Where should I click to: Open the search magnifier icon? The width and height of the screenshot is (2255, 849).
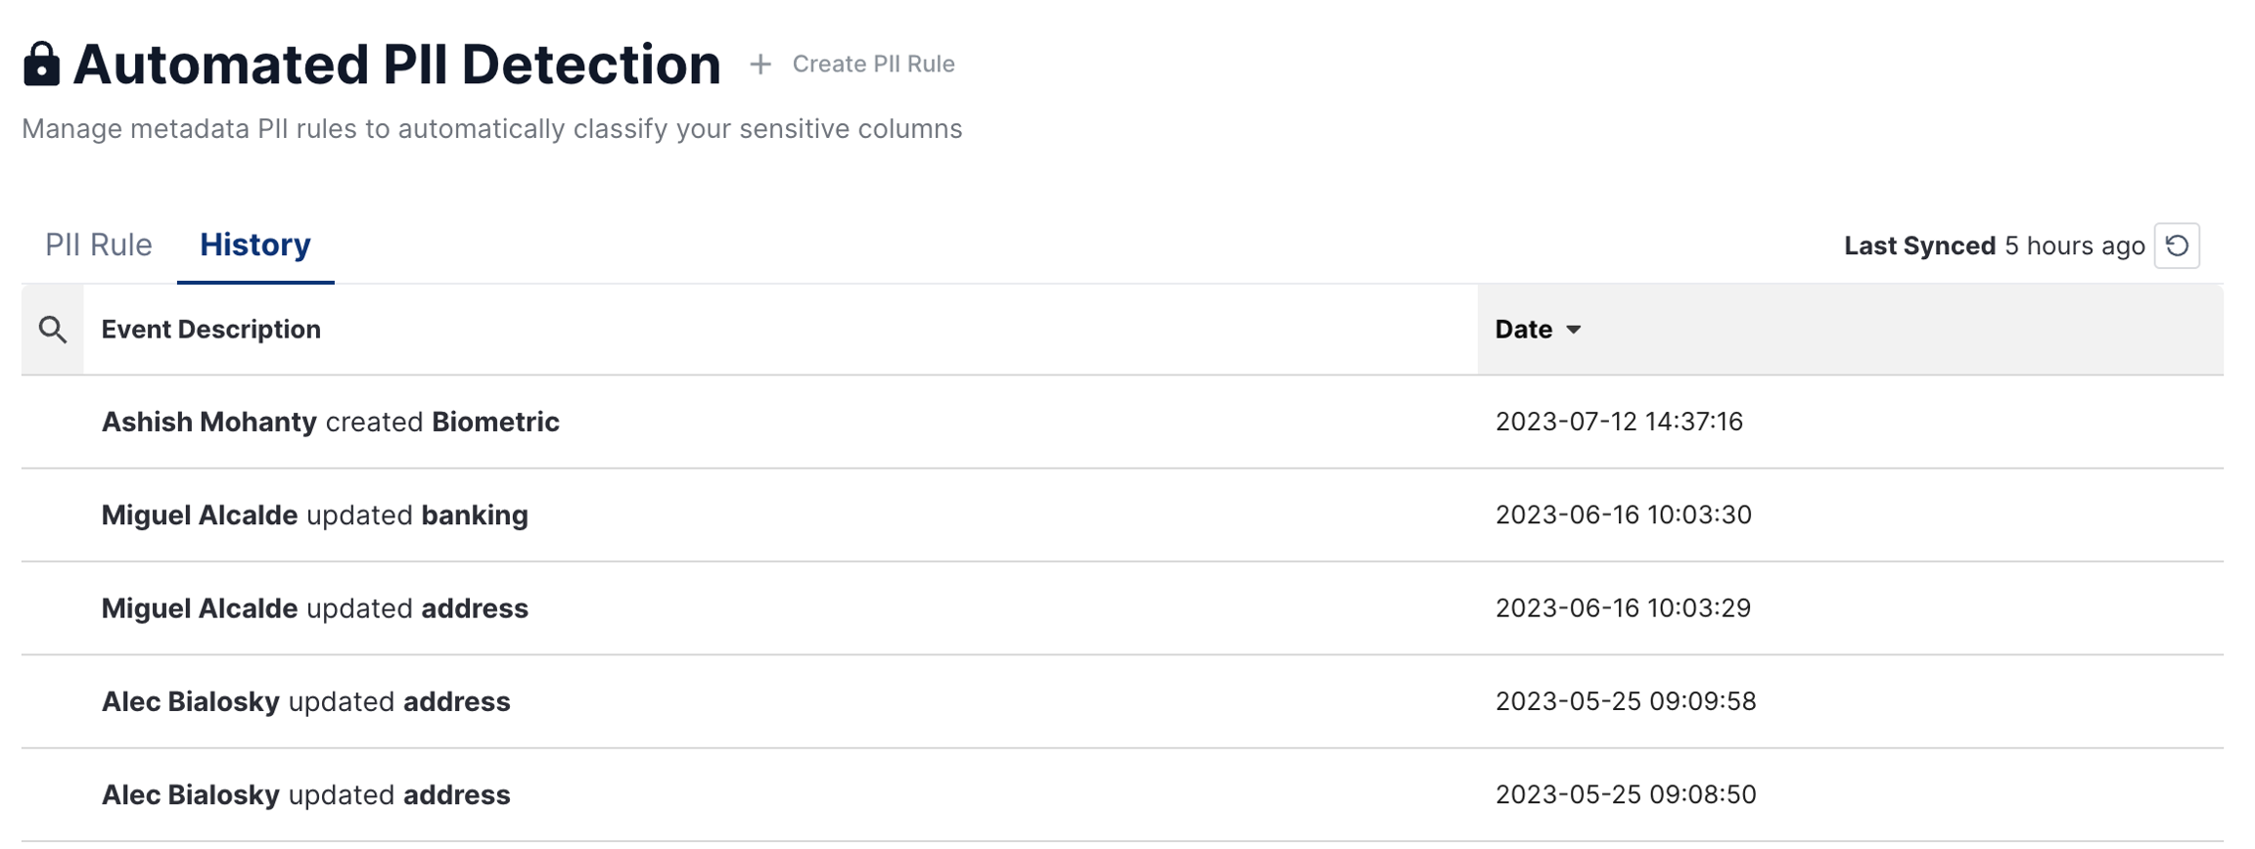(x=53, y=330)
